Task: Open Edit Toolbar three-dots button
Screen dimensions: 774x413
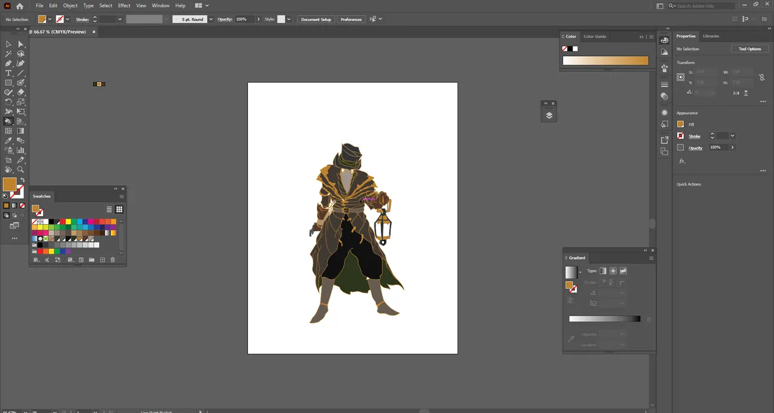Action: point(15,238)
